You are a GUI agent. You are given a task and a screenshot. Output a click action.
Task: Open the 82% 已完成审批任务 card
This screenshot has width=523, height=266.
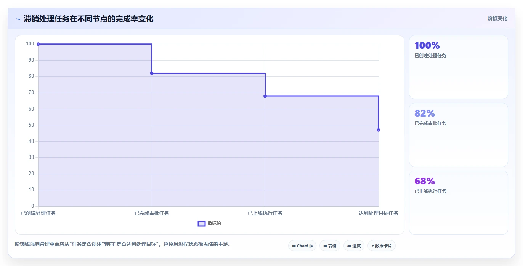pyautogui.click(x=458, y=135)
